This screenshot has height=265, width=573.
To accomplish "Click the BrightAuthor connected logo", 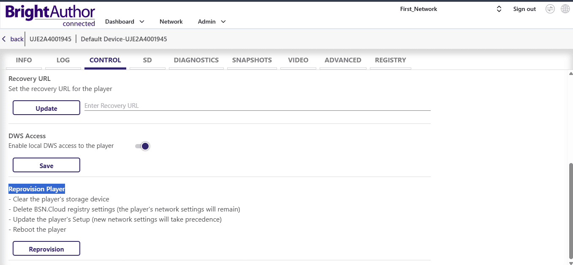I will (x=50, y=16).
